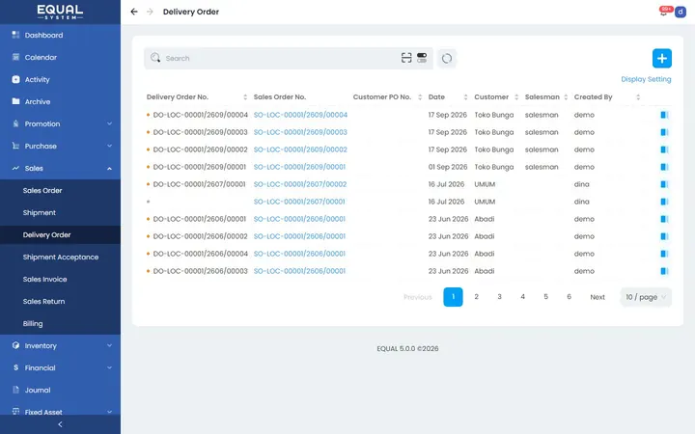Open detail icon for DO-LOC-00001/2606/00003 row
The width and height of the screenshot is (695, 434).
point(664,271)
